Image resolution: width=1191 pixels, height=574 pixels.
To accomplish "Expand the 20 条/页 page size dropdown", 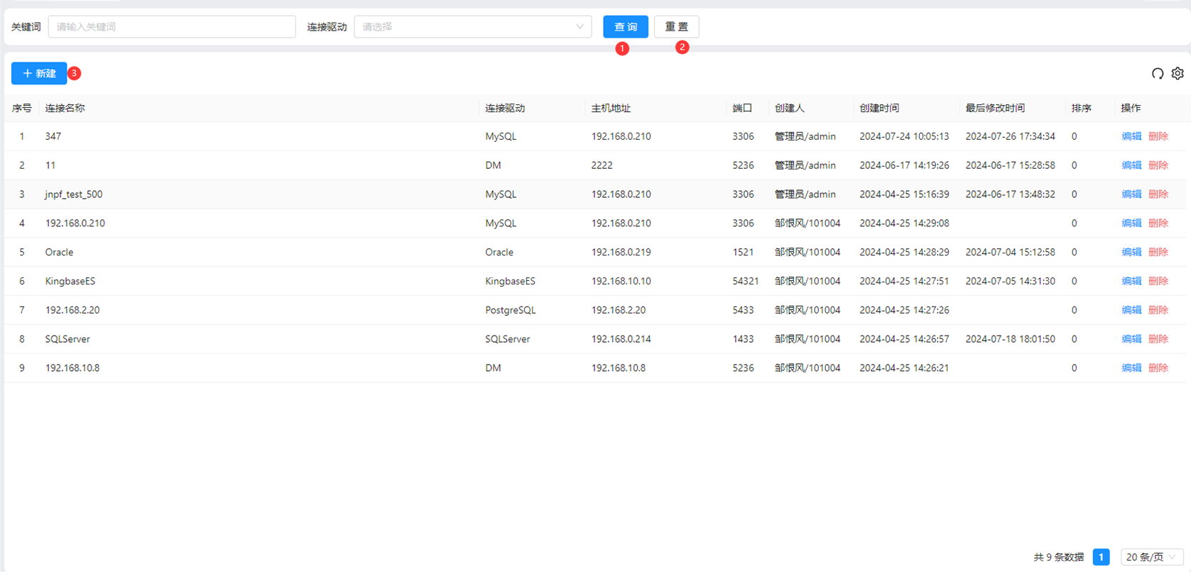I will coord(1151,557).
